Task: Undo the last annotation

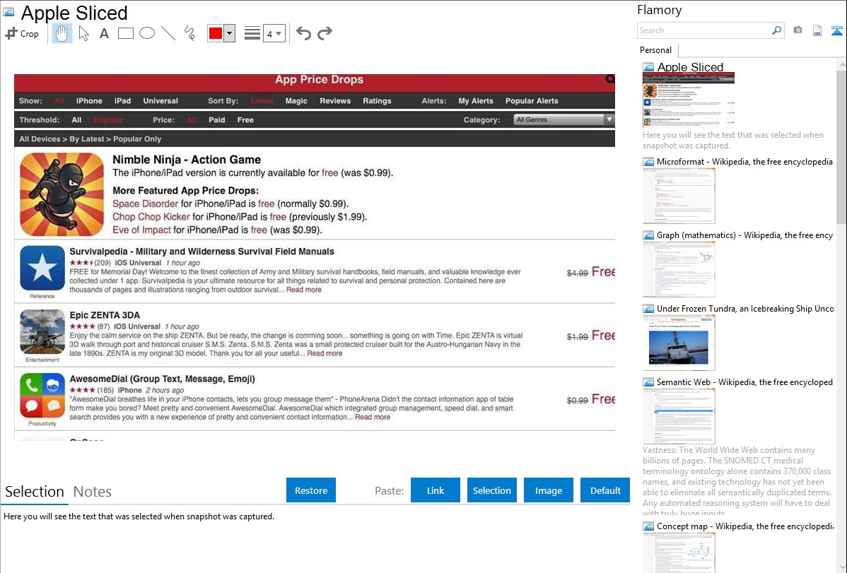Action: (303, 33)
